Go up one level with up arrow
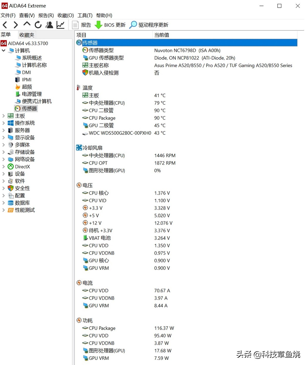Image resolution: width=307 pixels, height=365 pixels. point(27,24)
